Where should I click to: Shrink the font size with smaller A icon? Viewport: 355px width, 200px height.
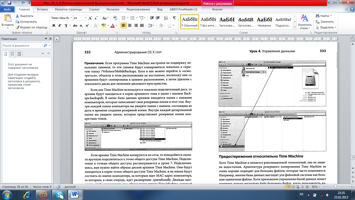click(x=96, y=18)
